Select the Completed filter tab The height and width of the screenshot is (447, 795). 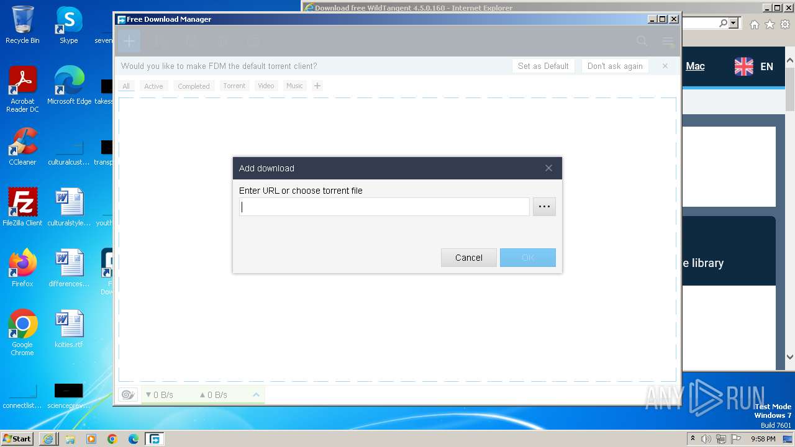pyautogui.click(x=194, y=86)
